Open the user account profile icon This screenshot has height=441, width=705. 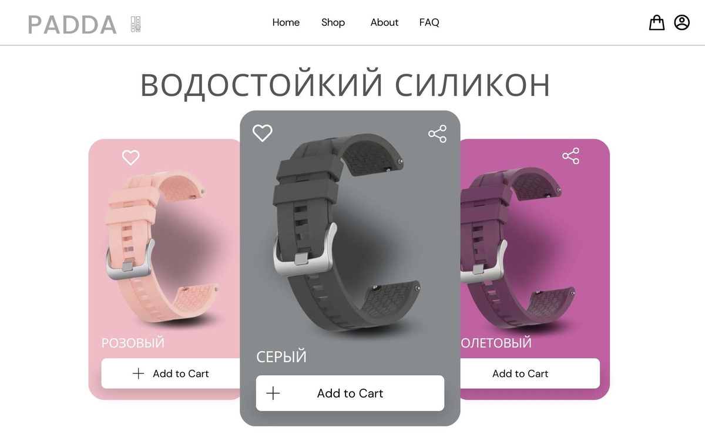click(681, 22)
